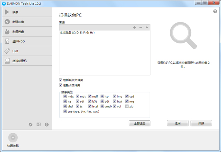Uncheck the iso image type
221x152 pixels.
pos(102,96)
